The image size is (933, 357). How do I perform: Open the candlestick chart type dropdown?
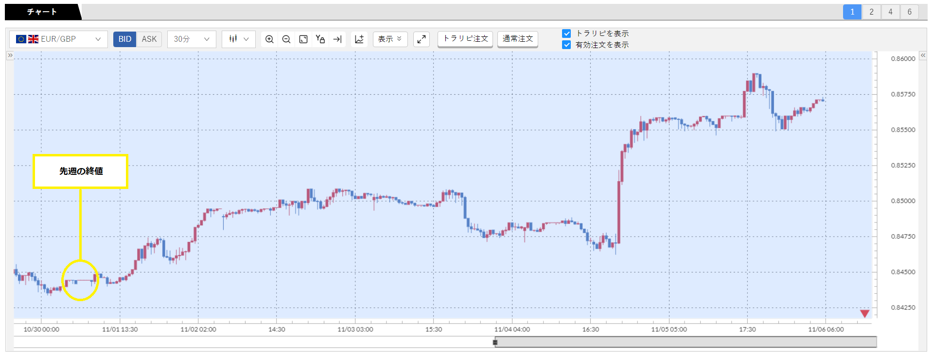click(x=239, y=39)
